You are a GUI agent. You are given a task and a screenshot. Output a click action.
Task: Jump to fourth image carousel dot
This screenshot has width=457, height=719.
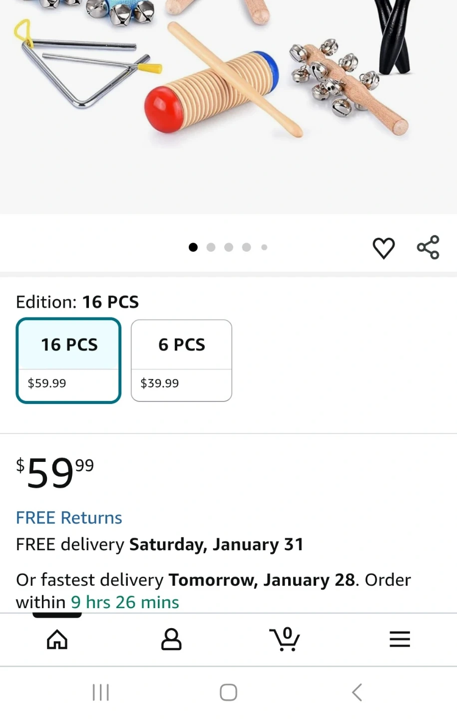[x=246, y=247]
